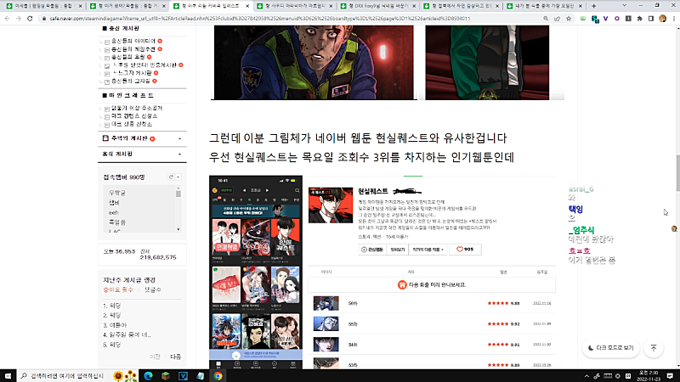
Task: Click the heart like button showing 905
Action: [x=465, y=250]
